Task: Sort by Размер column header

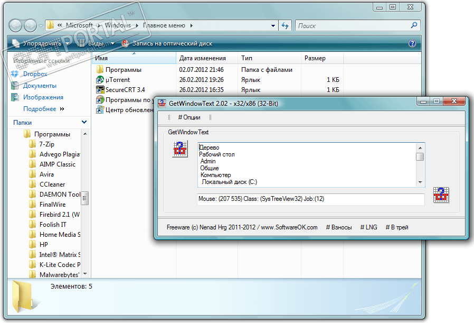Action: 323,58
